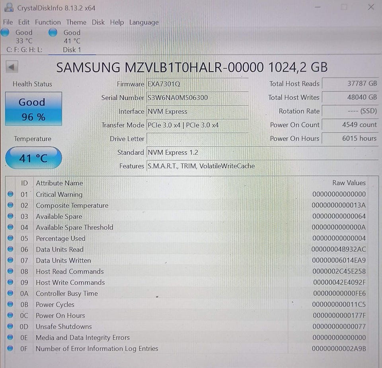
Task: Click the Good 96 % health status button
Action: tap(33, 109)
